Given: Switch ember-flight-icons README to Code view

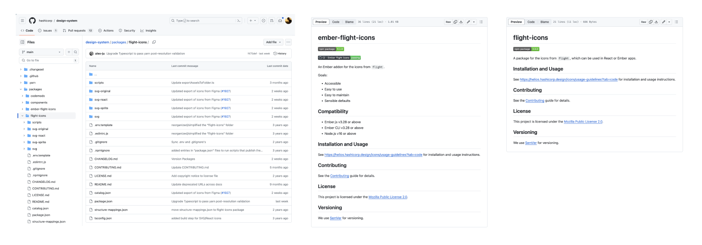Looking at the screenshot, I should click(336, 22).
